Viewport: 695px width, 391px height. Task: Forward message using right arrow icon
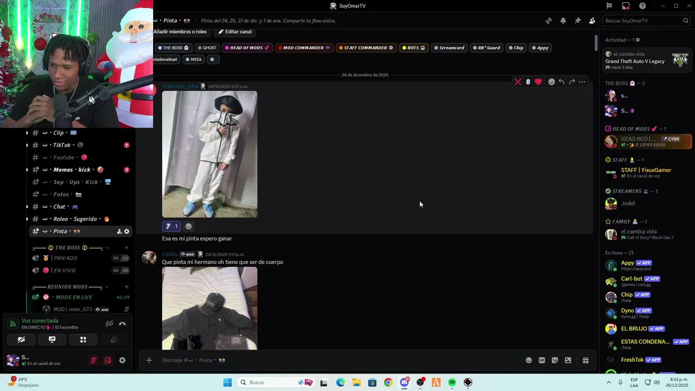point(572,82)
